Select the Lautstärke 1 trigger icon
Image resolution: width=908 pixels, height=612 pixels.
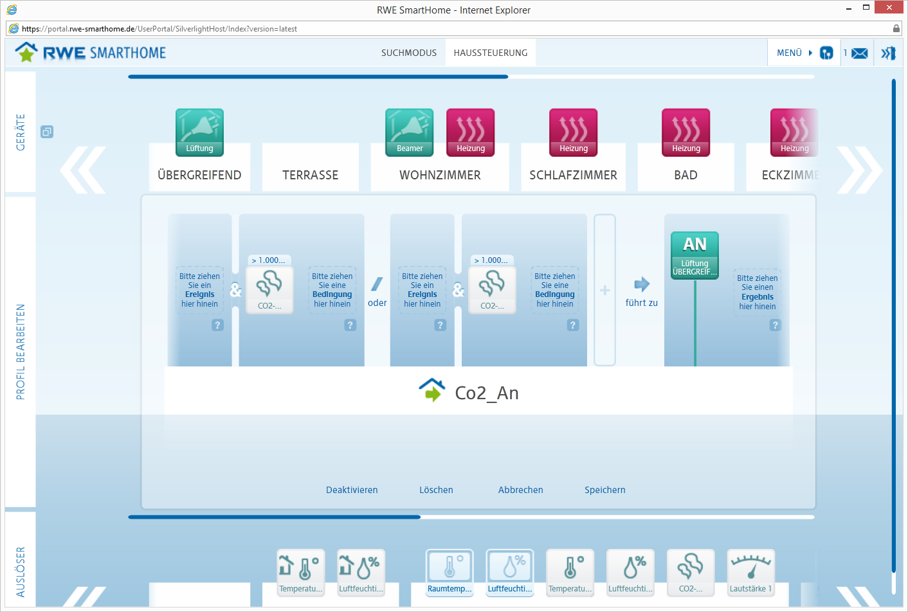750,572
